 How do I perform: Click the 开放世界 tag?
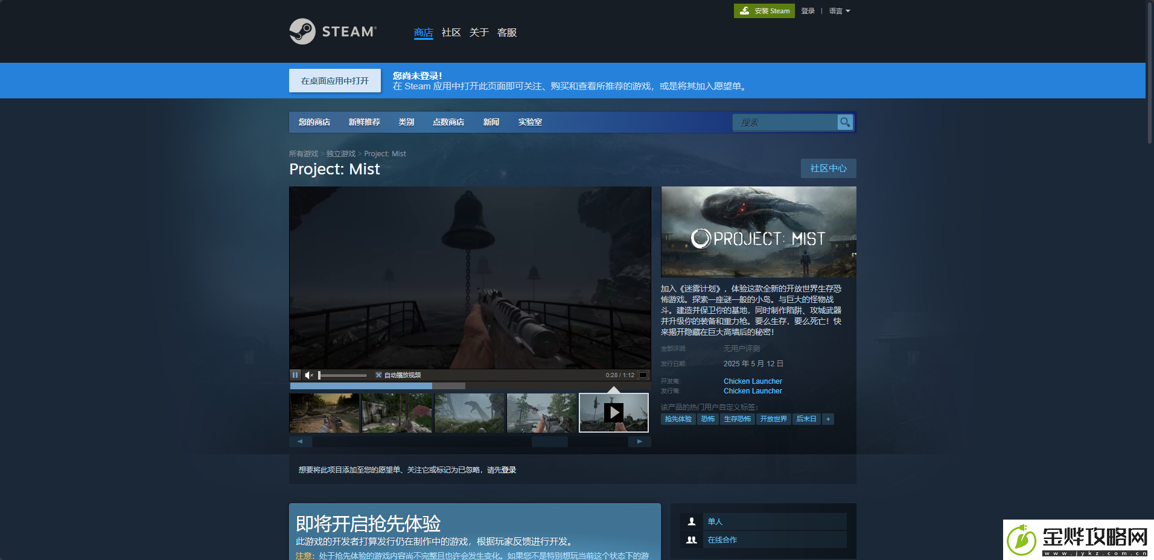coord(773,419)
